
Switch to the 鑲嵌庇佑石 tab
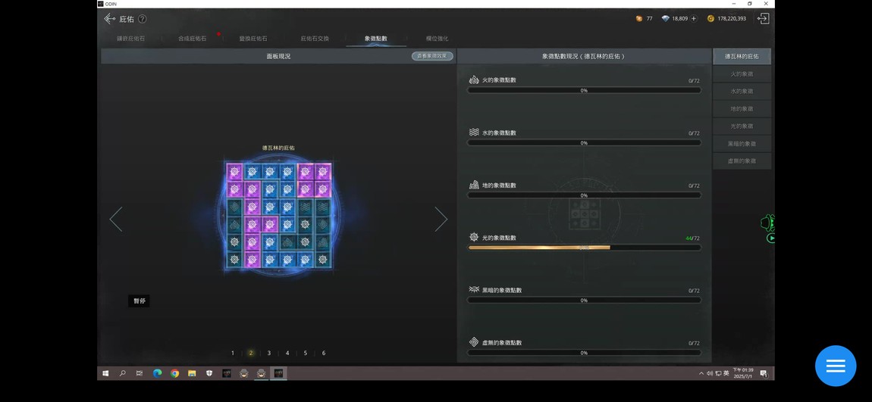click(x=130, y=39)
